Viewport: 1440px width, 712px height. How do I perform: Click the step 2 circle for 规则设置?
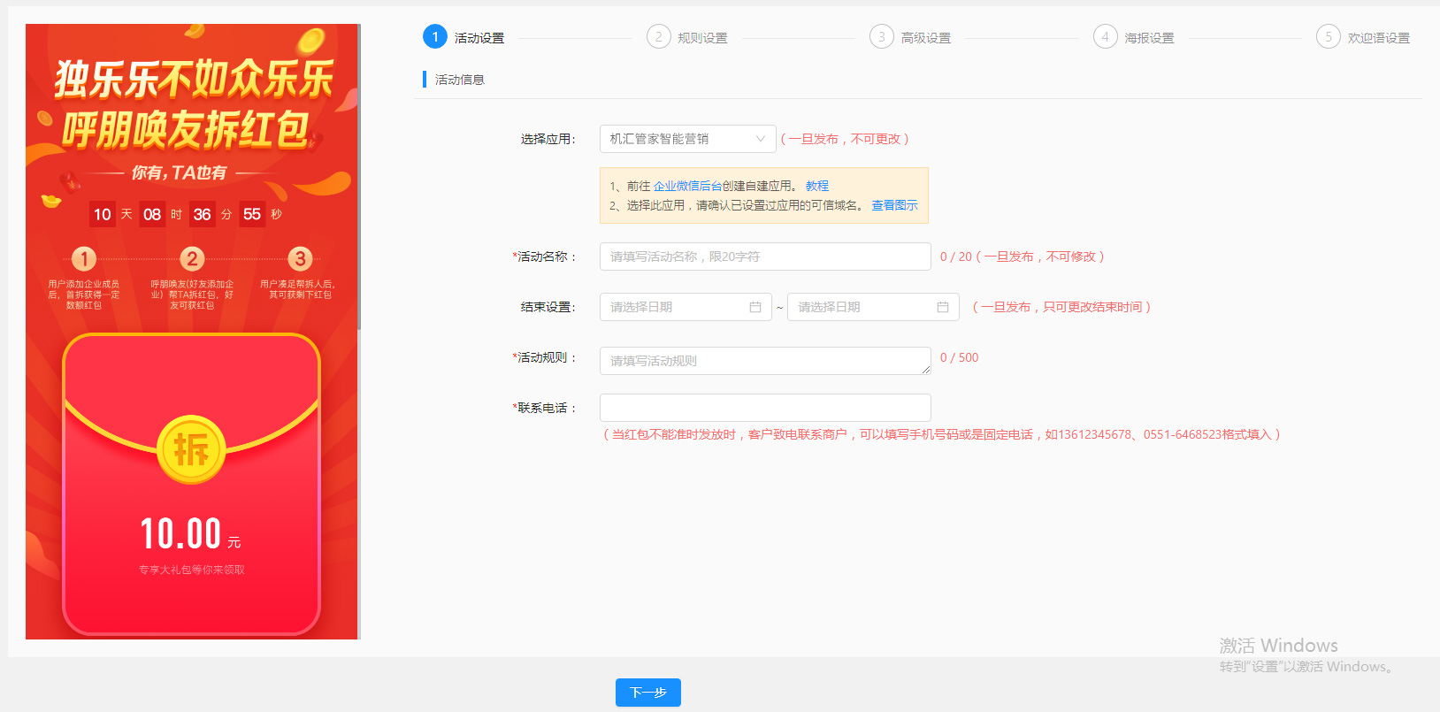(x=658, y=36)
